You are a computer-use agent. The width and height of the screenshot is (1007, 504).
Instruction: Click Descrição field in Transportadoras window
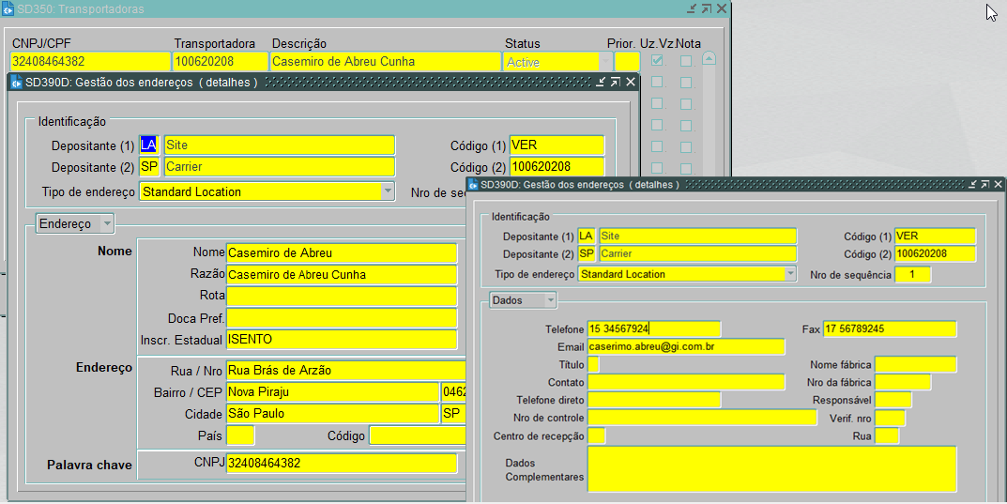point(386,62)
